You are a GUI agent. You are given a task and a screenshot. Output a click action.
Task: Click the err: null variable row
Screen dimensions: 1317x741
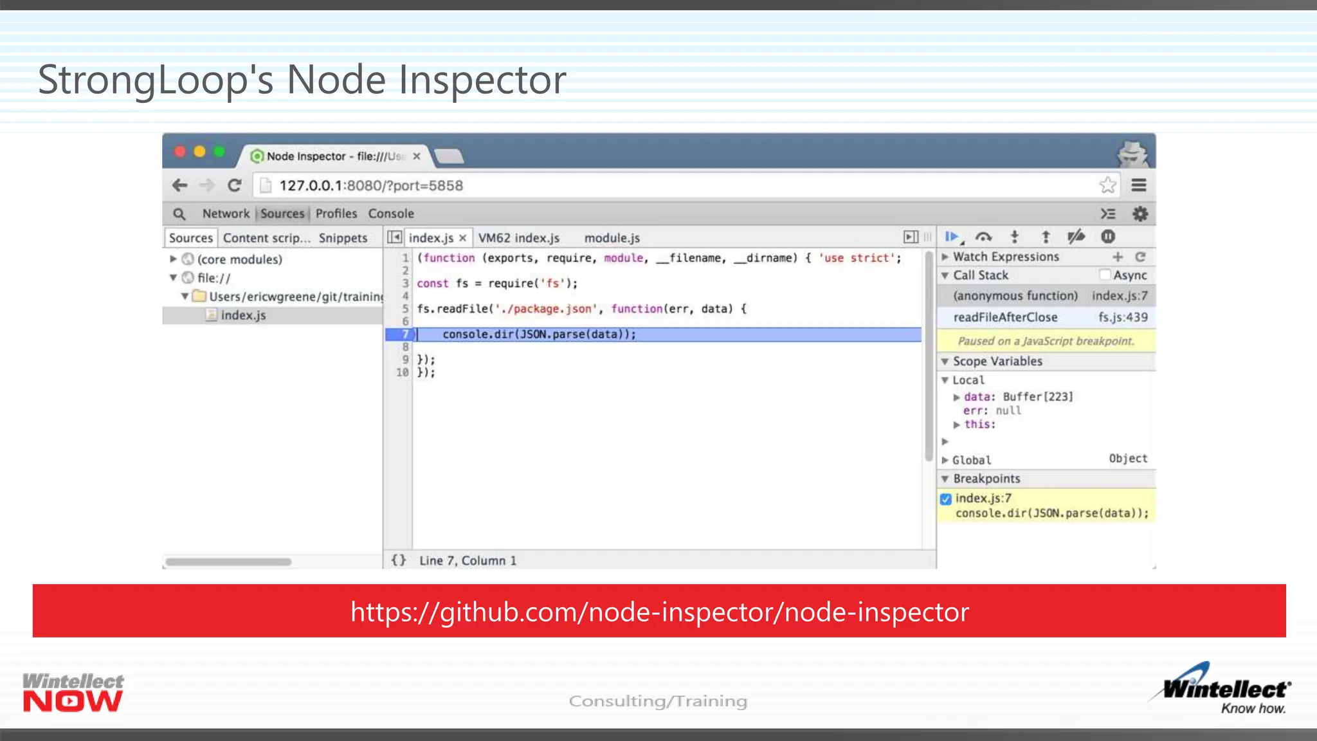click(991, 410)
